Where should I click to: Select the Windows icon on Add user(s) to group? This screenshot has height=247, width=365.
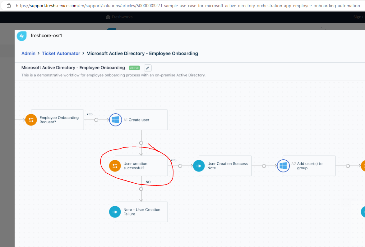point(283,166)
